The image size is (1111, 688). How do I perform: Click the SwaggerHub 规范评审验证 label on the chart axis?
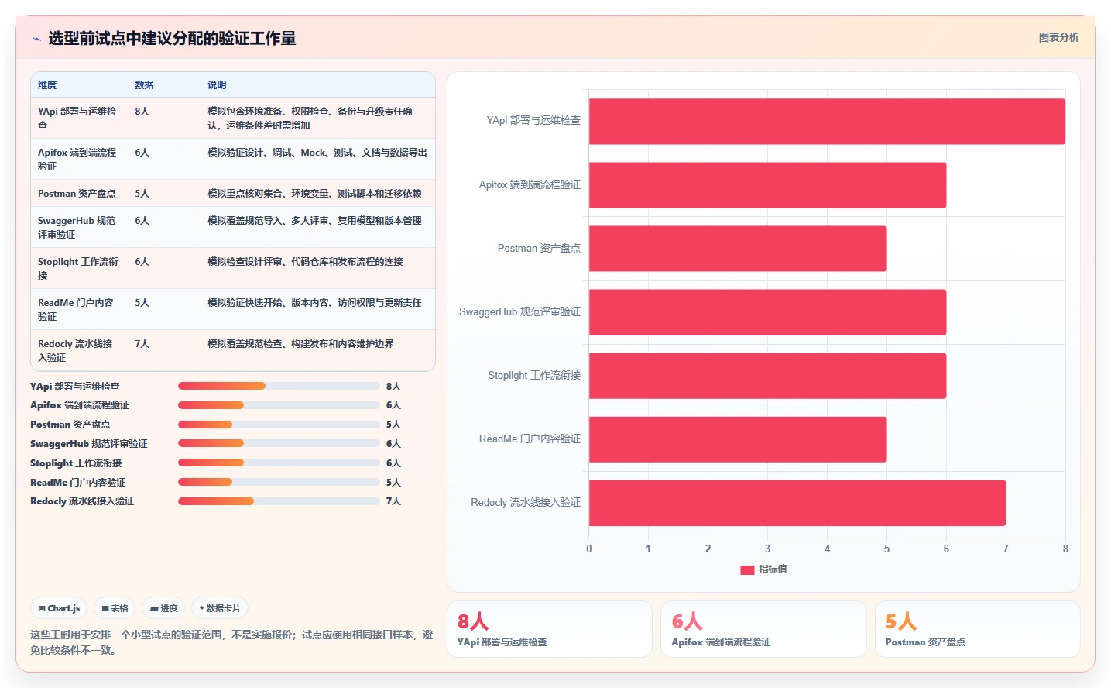coord(519,311)
